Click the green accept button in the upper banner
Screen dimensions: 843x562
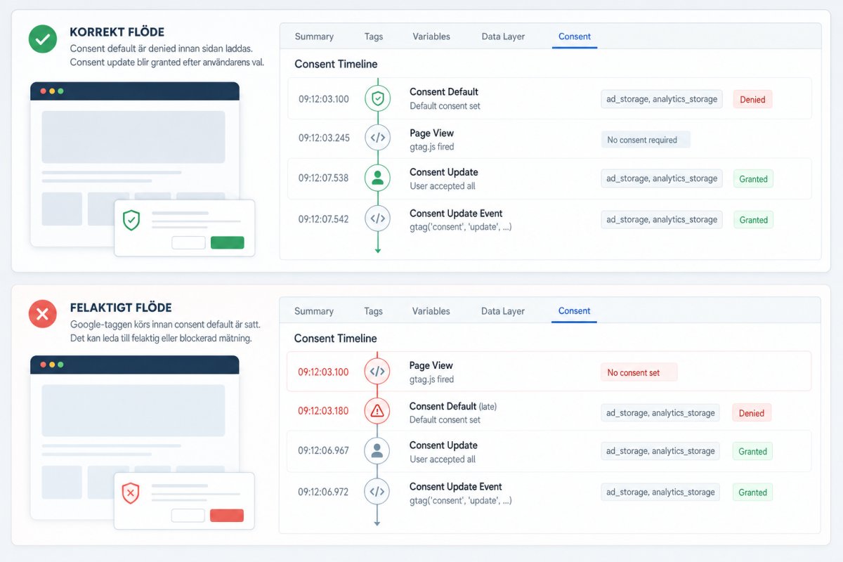pos(228,242)
